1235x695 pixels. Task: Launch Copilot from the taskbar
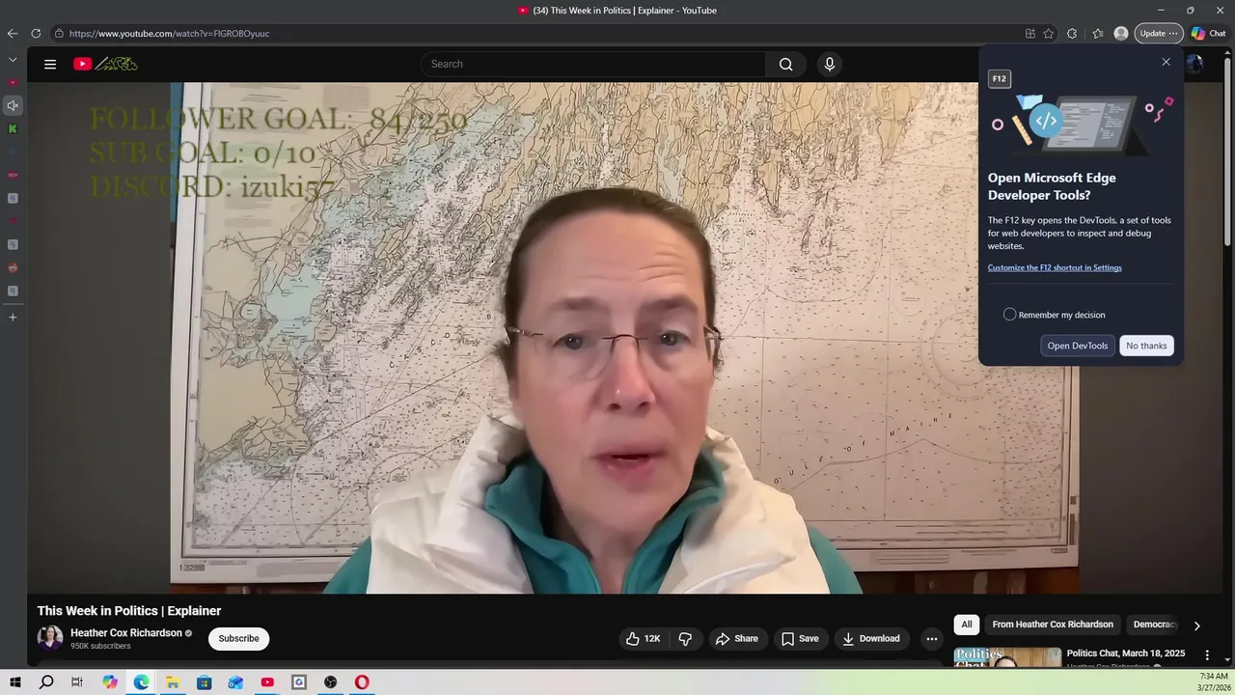point(110,682)
